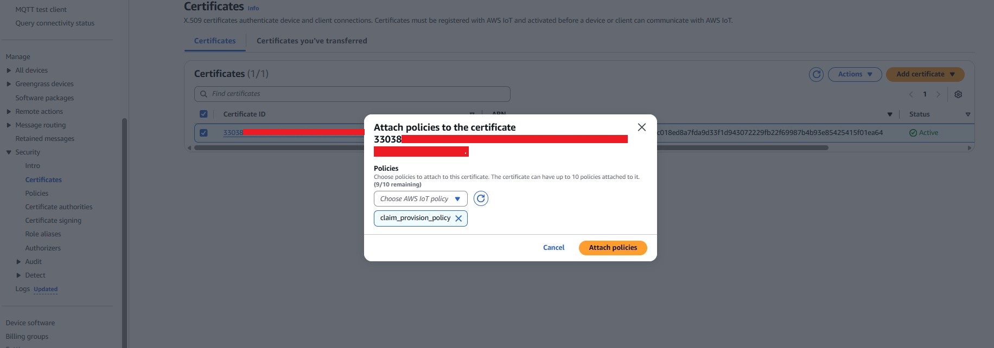The image size is (994, 348).
Task: Click the Attach policies button
Action: click(x=613, y=248)
